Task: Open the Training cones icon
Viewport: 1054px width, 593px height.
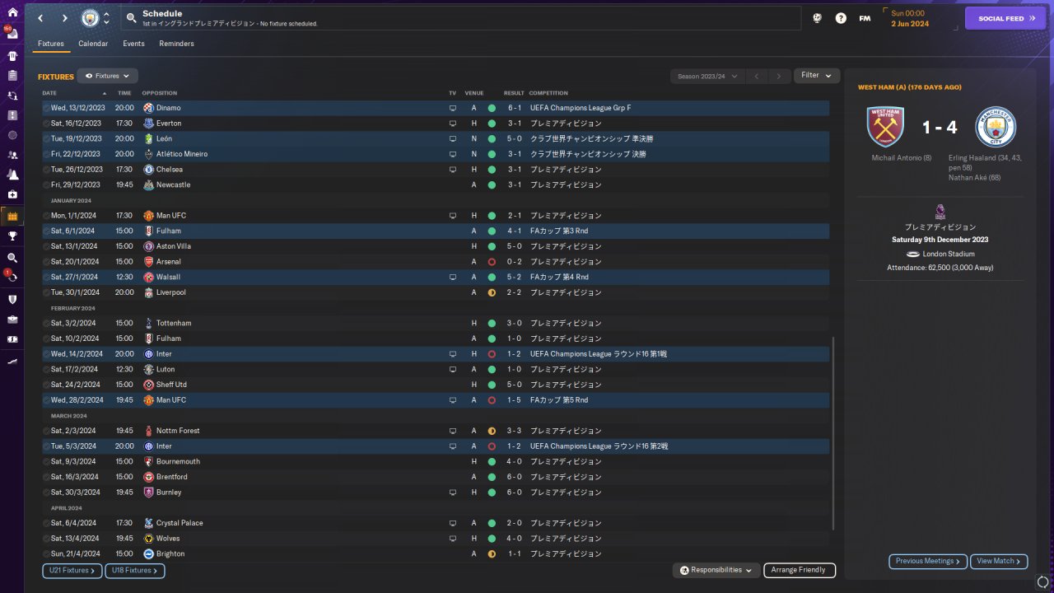Action: [12, 175]
